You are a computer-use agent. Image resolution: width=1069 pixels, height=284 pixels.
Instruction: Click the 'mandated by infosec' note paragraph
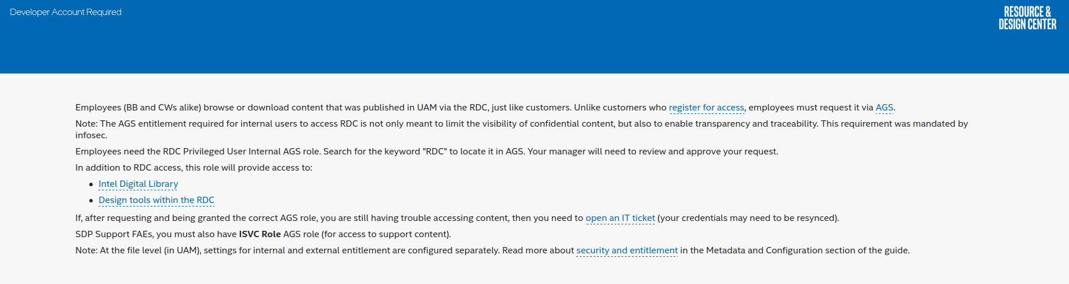522,130
